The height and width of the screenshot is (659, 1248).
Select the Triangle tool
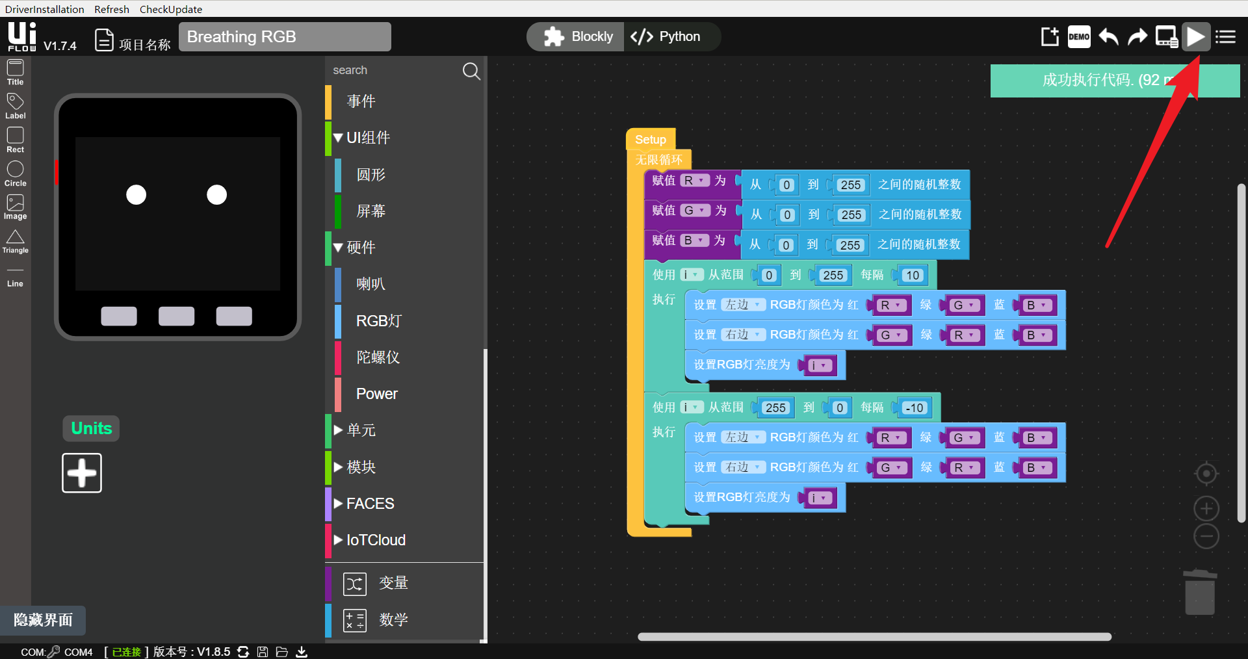pos(15,241)
